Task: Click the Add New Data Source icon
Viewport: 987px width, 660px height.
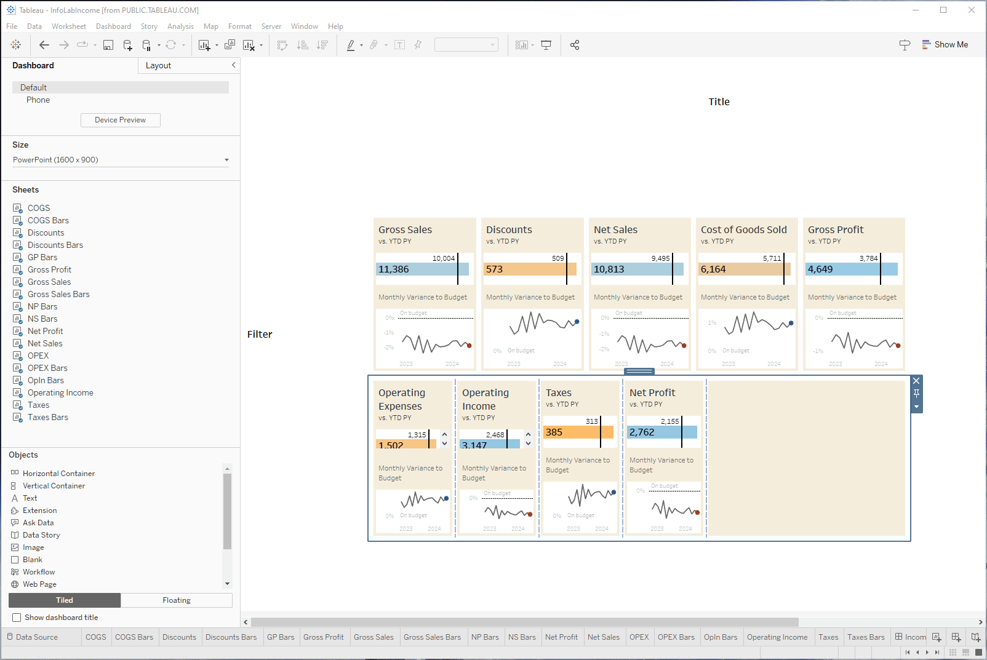Action: coord(127,45)
